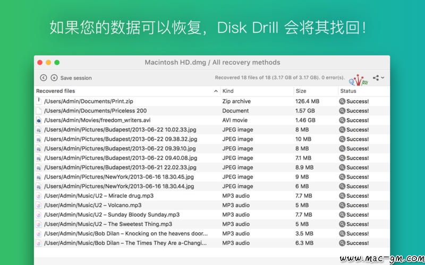This screenshot has width=425, height=265.
Task: Click Success! status in 09.40.08.jpg row
Action: (358, 158)
